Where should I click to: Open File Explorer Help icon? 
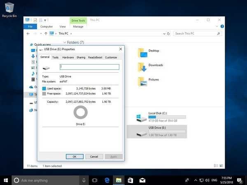click(x=222, y=26)
